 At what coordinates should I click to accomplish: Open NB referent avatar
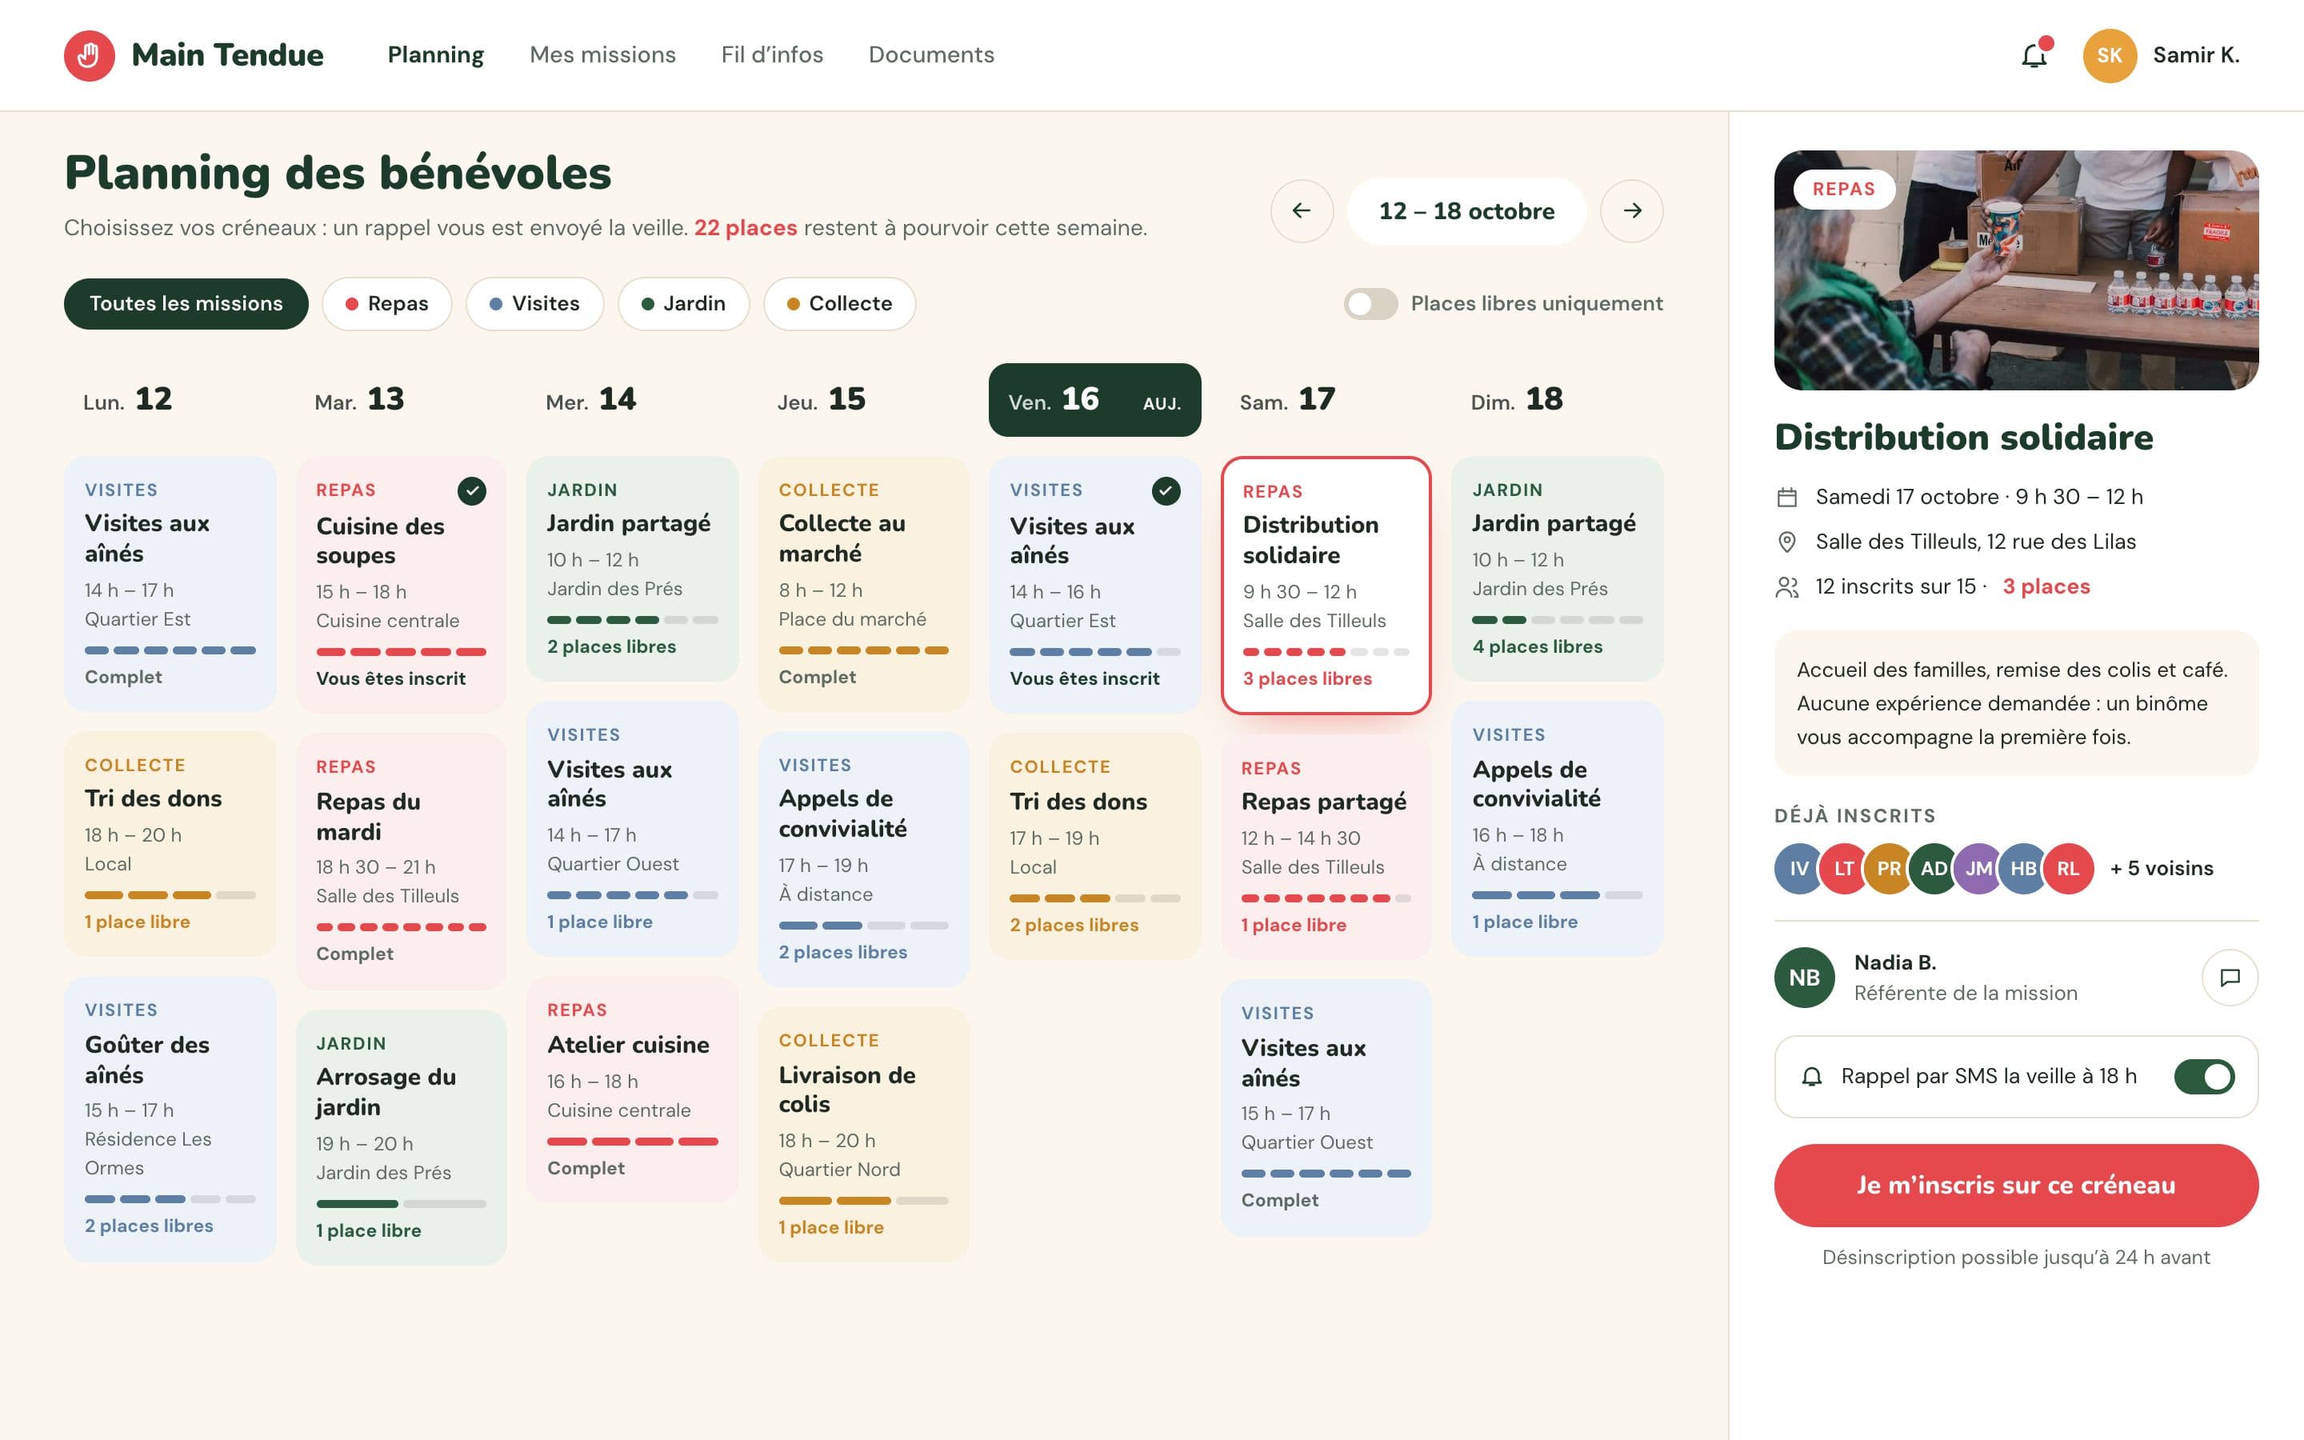point(1804,977)
